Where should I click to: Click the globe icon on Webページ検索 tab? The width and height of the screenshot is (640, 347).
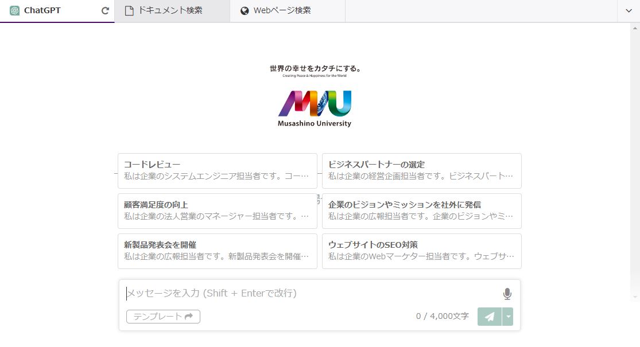click(245, 11)
